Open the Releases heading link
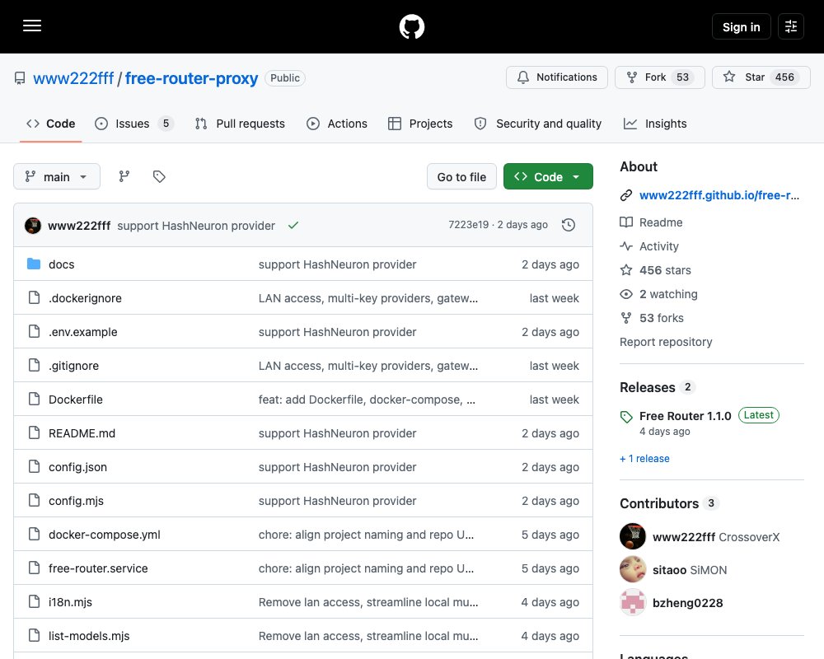The width and height of the screenshot is (824, 659). [x=658, y=387]
